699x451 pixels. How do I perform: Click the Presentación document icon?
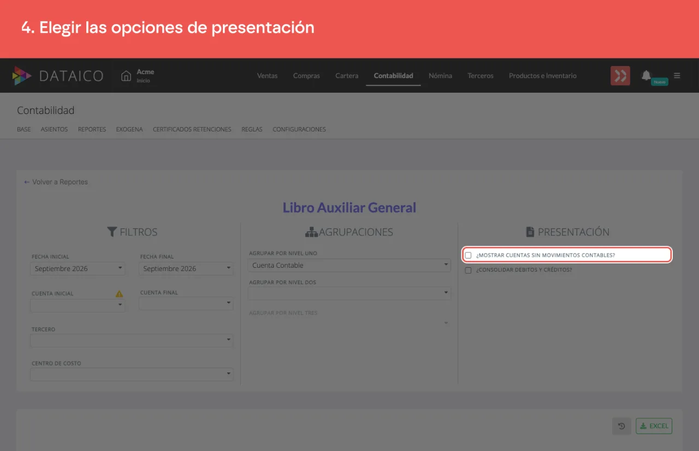530,232
